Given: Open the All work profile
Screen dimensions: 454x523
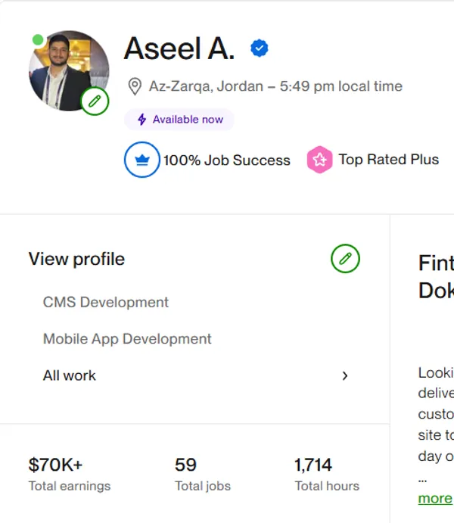Looking at the screenshot, I should click(70, 375).
